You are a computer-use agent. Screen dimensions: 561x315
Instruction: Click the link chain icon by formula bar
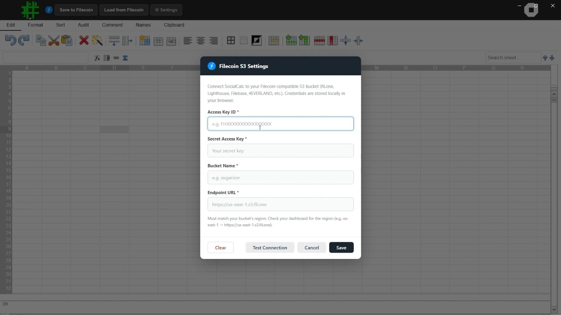point(116,58)
